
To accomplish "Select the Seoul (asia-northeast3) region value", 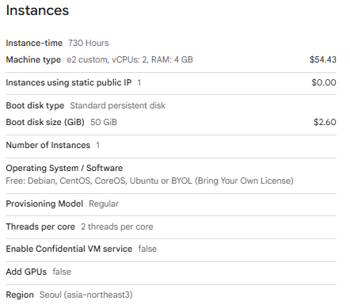I will (x=86, y=294).
